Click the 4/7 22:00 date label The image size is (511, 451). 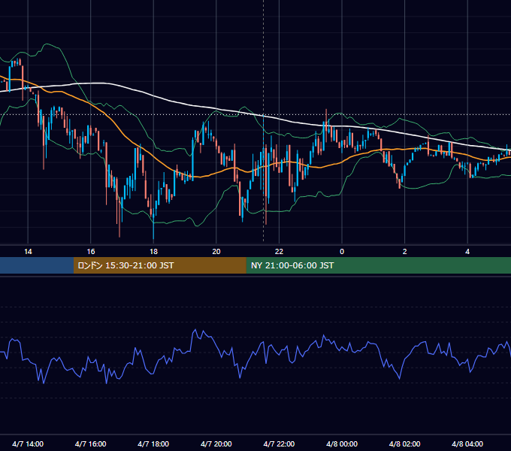279,444
